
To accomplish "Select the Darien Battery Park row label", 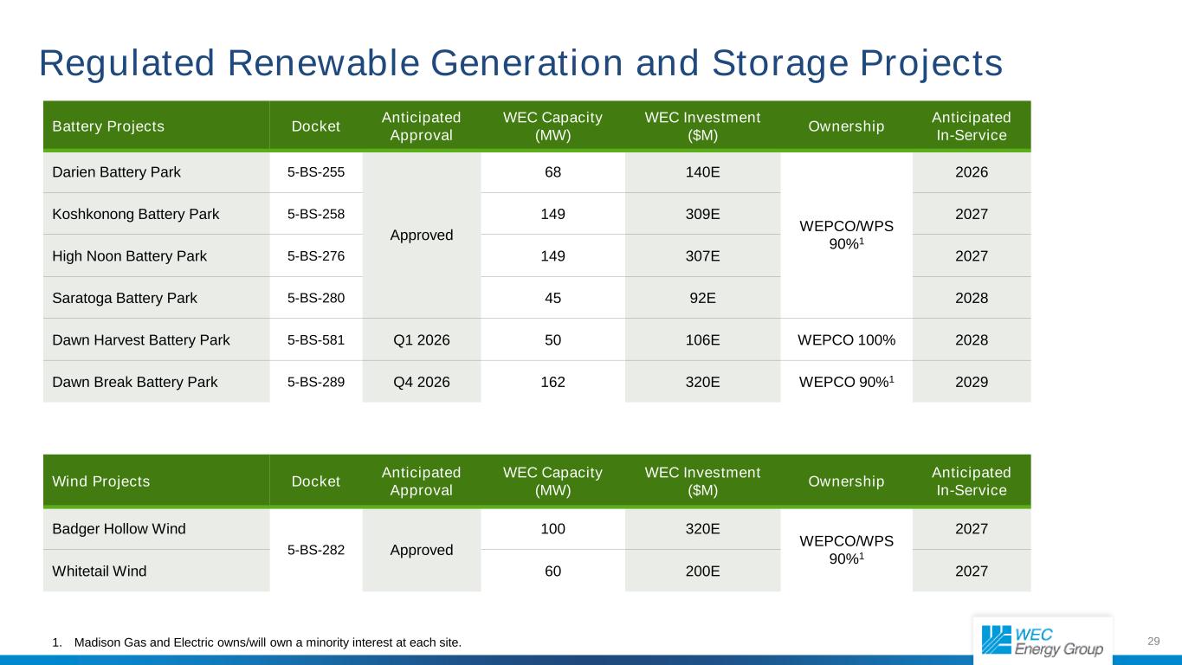I will click(x=112, y=171).
